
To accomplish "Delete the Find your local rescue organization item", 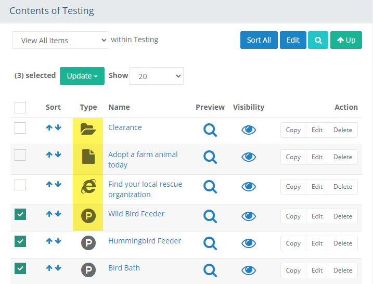I will tap(342, 187).
